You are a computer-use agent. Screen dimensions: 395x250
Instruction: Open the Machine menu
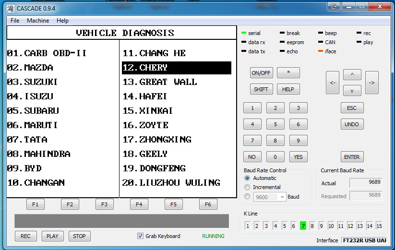(x=38, y=21)
